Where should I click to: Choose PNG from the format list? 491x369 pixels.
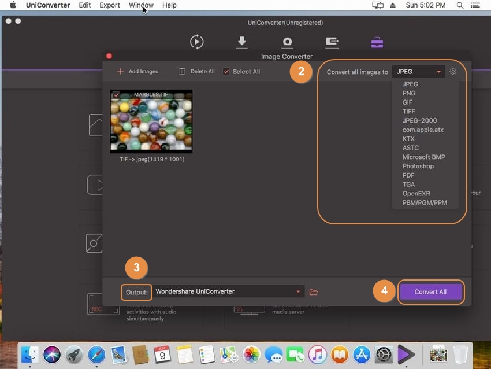coord(409,93)
